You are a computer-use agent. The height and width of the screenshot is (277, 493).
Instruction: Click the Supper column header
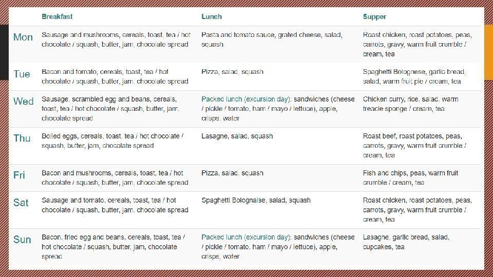pyautogui.click(x=374, y=16)
